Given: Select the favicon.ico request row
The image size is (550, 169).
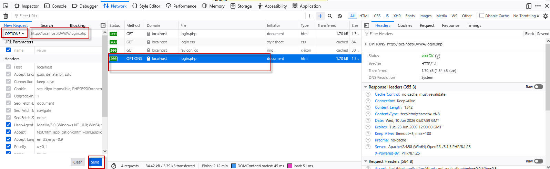Looking at the screenshot, I should pyautogui.click(x=235, y=50).
